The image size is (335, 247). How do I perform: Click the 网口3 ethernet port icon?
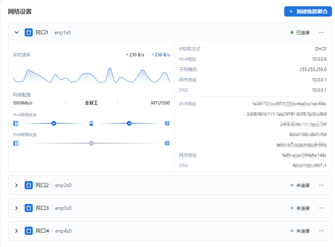pos(29,208)
